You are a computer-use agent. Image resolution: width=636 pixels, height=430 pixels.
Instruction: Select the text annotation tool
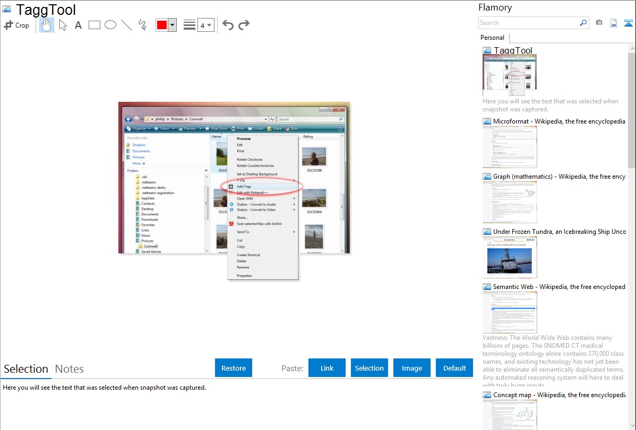point(78,25)
